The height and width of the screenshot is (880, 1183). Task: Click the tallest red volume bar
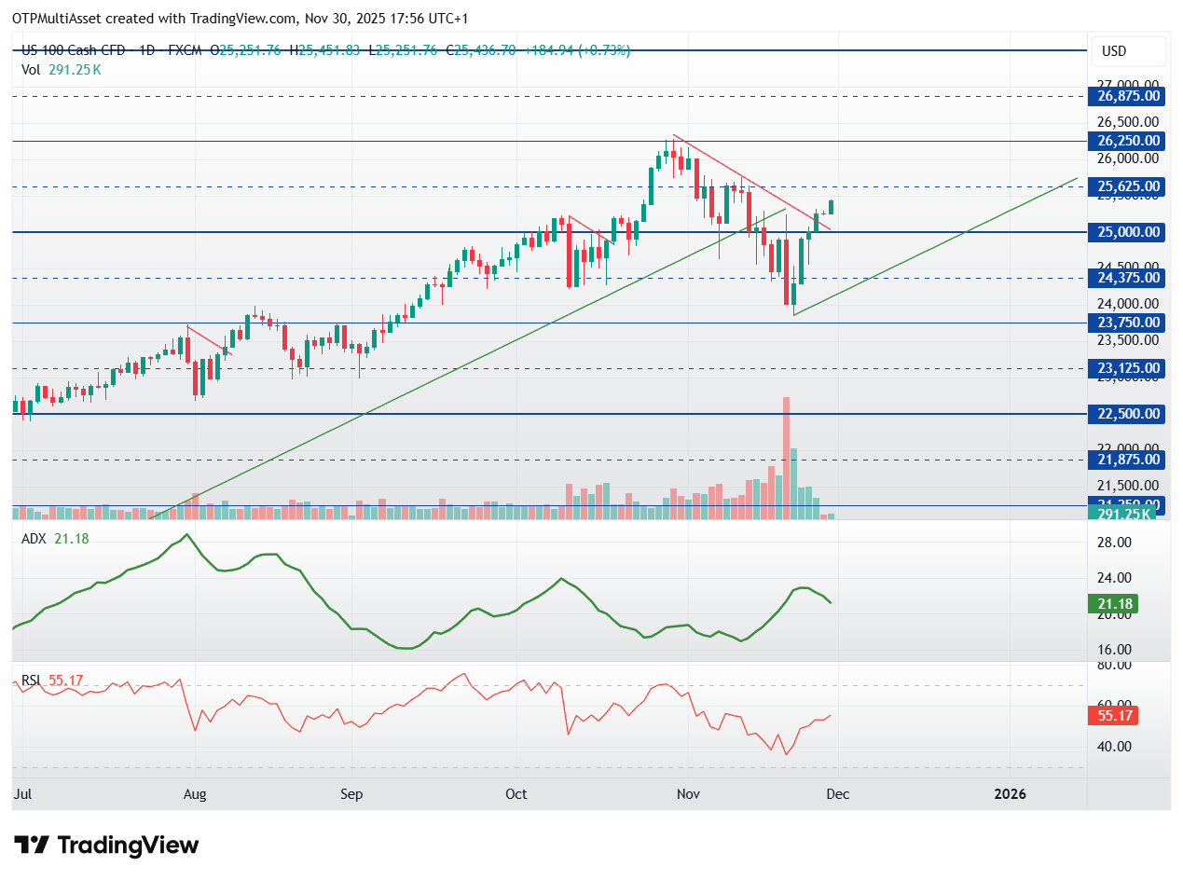[x=786, y=457]
